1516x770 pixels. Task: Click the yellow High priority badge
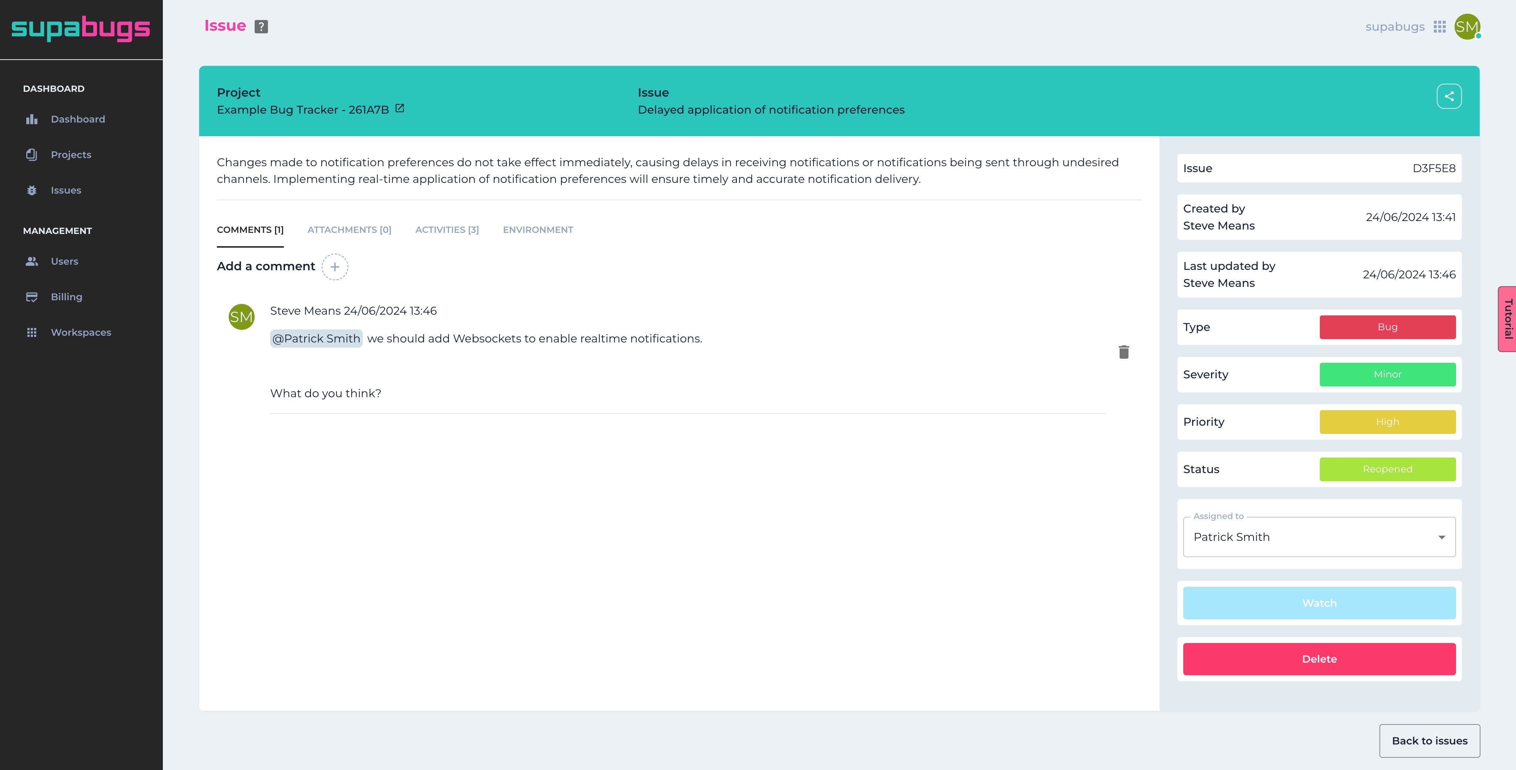point(1387,422)
